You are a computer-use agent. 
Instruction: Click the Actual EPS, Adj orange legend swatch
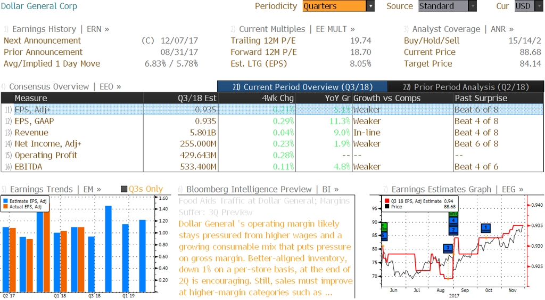point(5,206)
